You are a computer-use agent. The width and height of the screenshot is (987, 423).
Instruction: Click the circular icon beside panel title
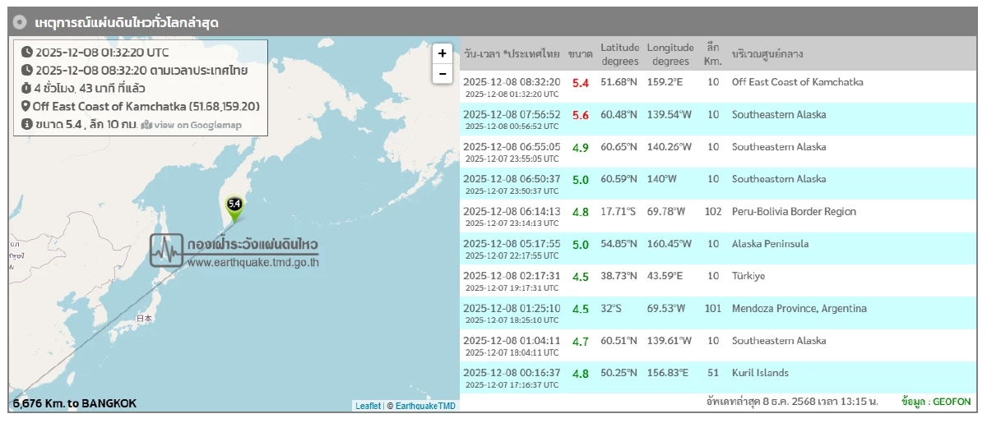pyautogui.click(x=21, y=22)
